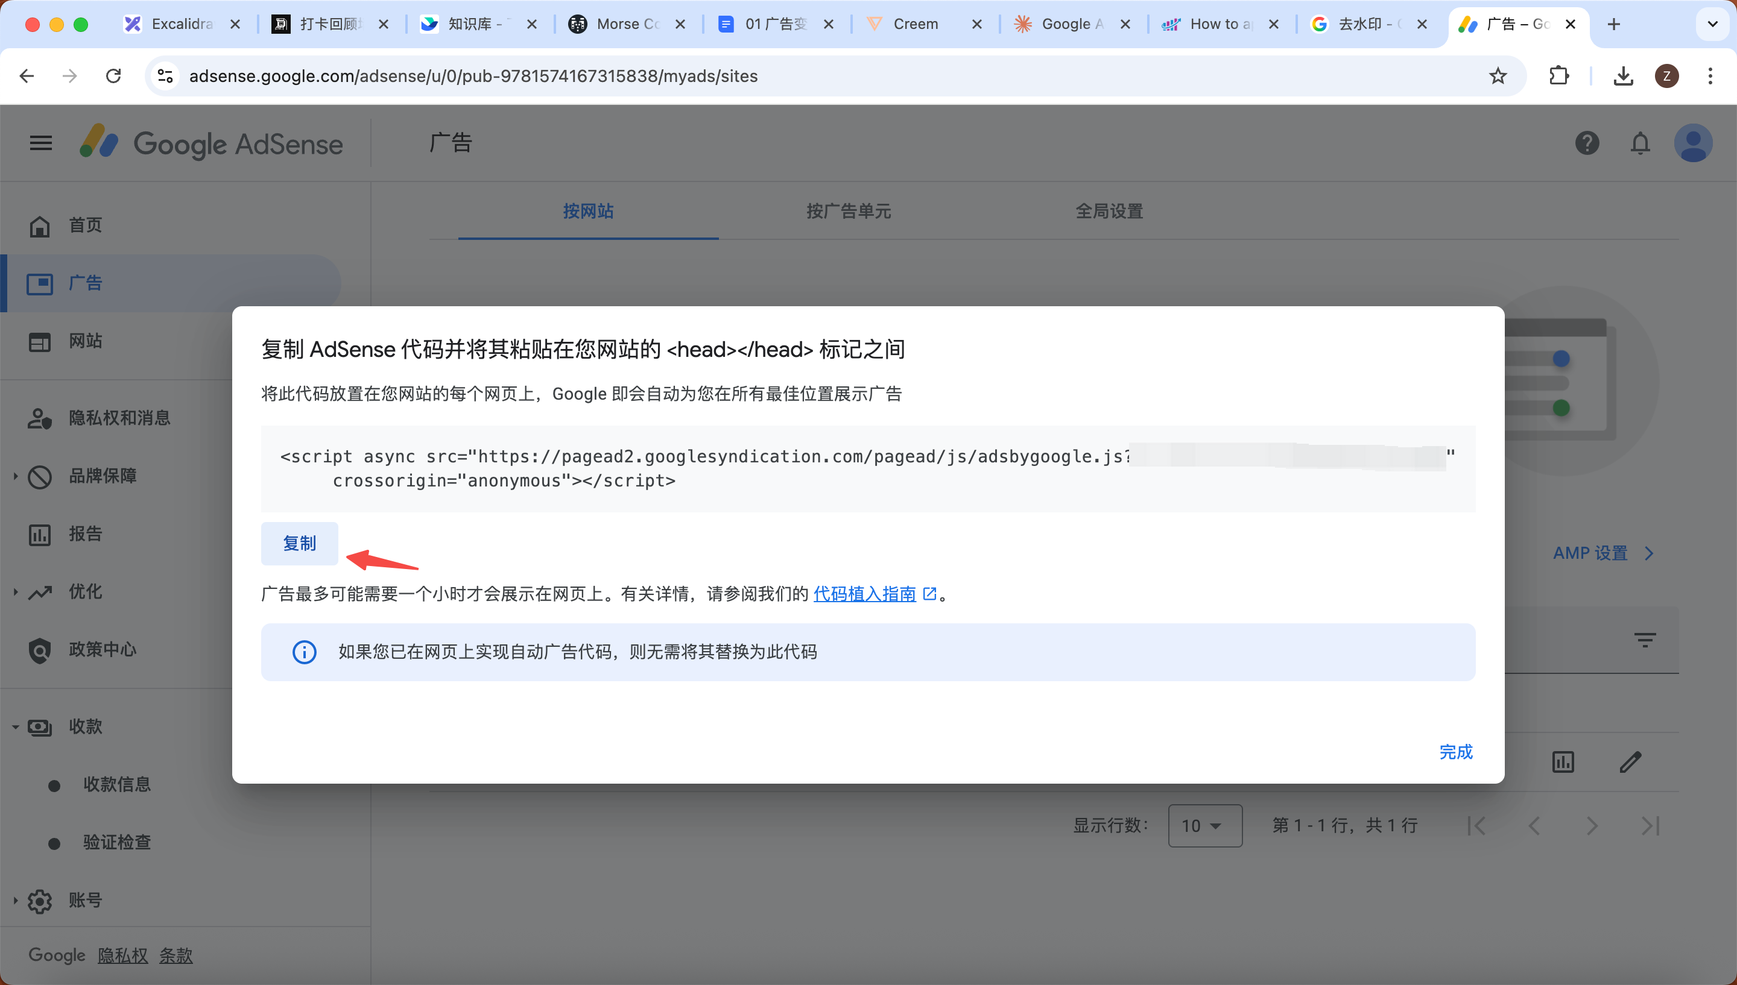Viewport: 1737px width, 985px height.
Task: View site information icon in address bar
Action: coord(165,76)
